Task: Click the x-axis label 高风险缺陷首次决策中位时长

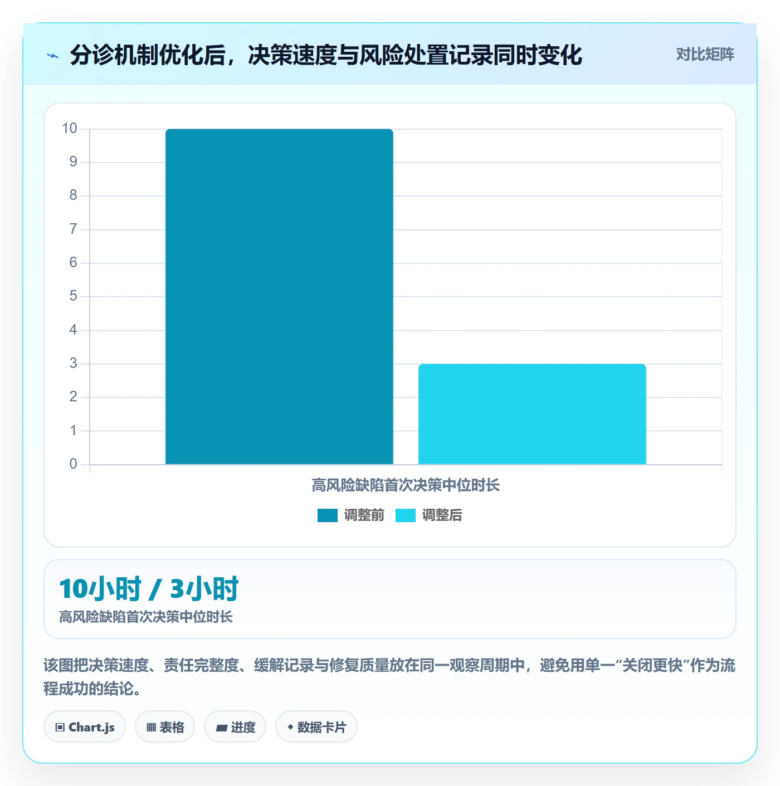Action: point(406,485)
